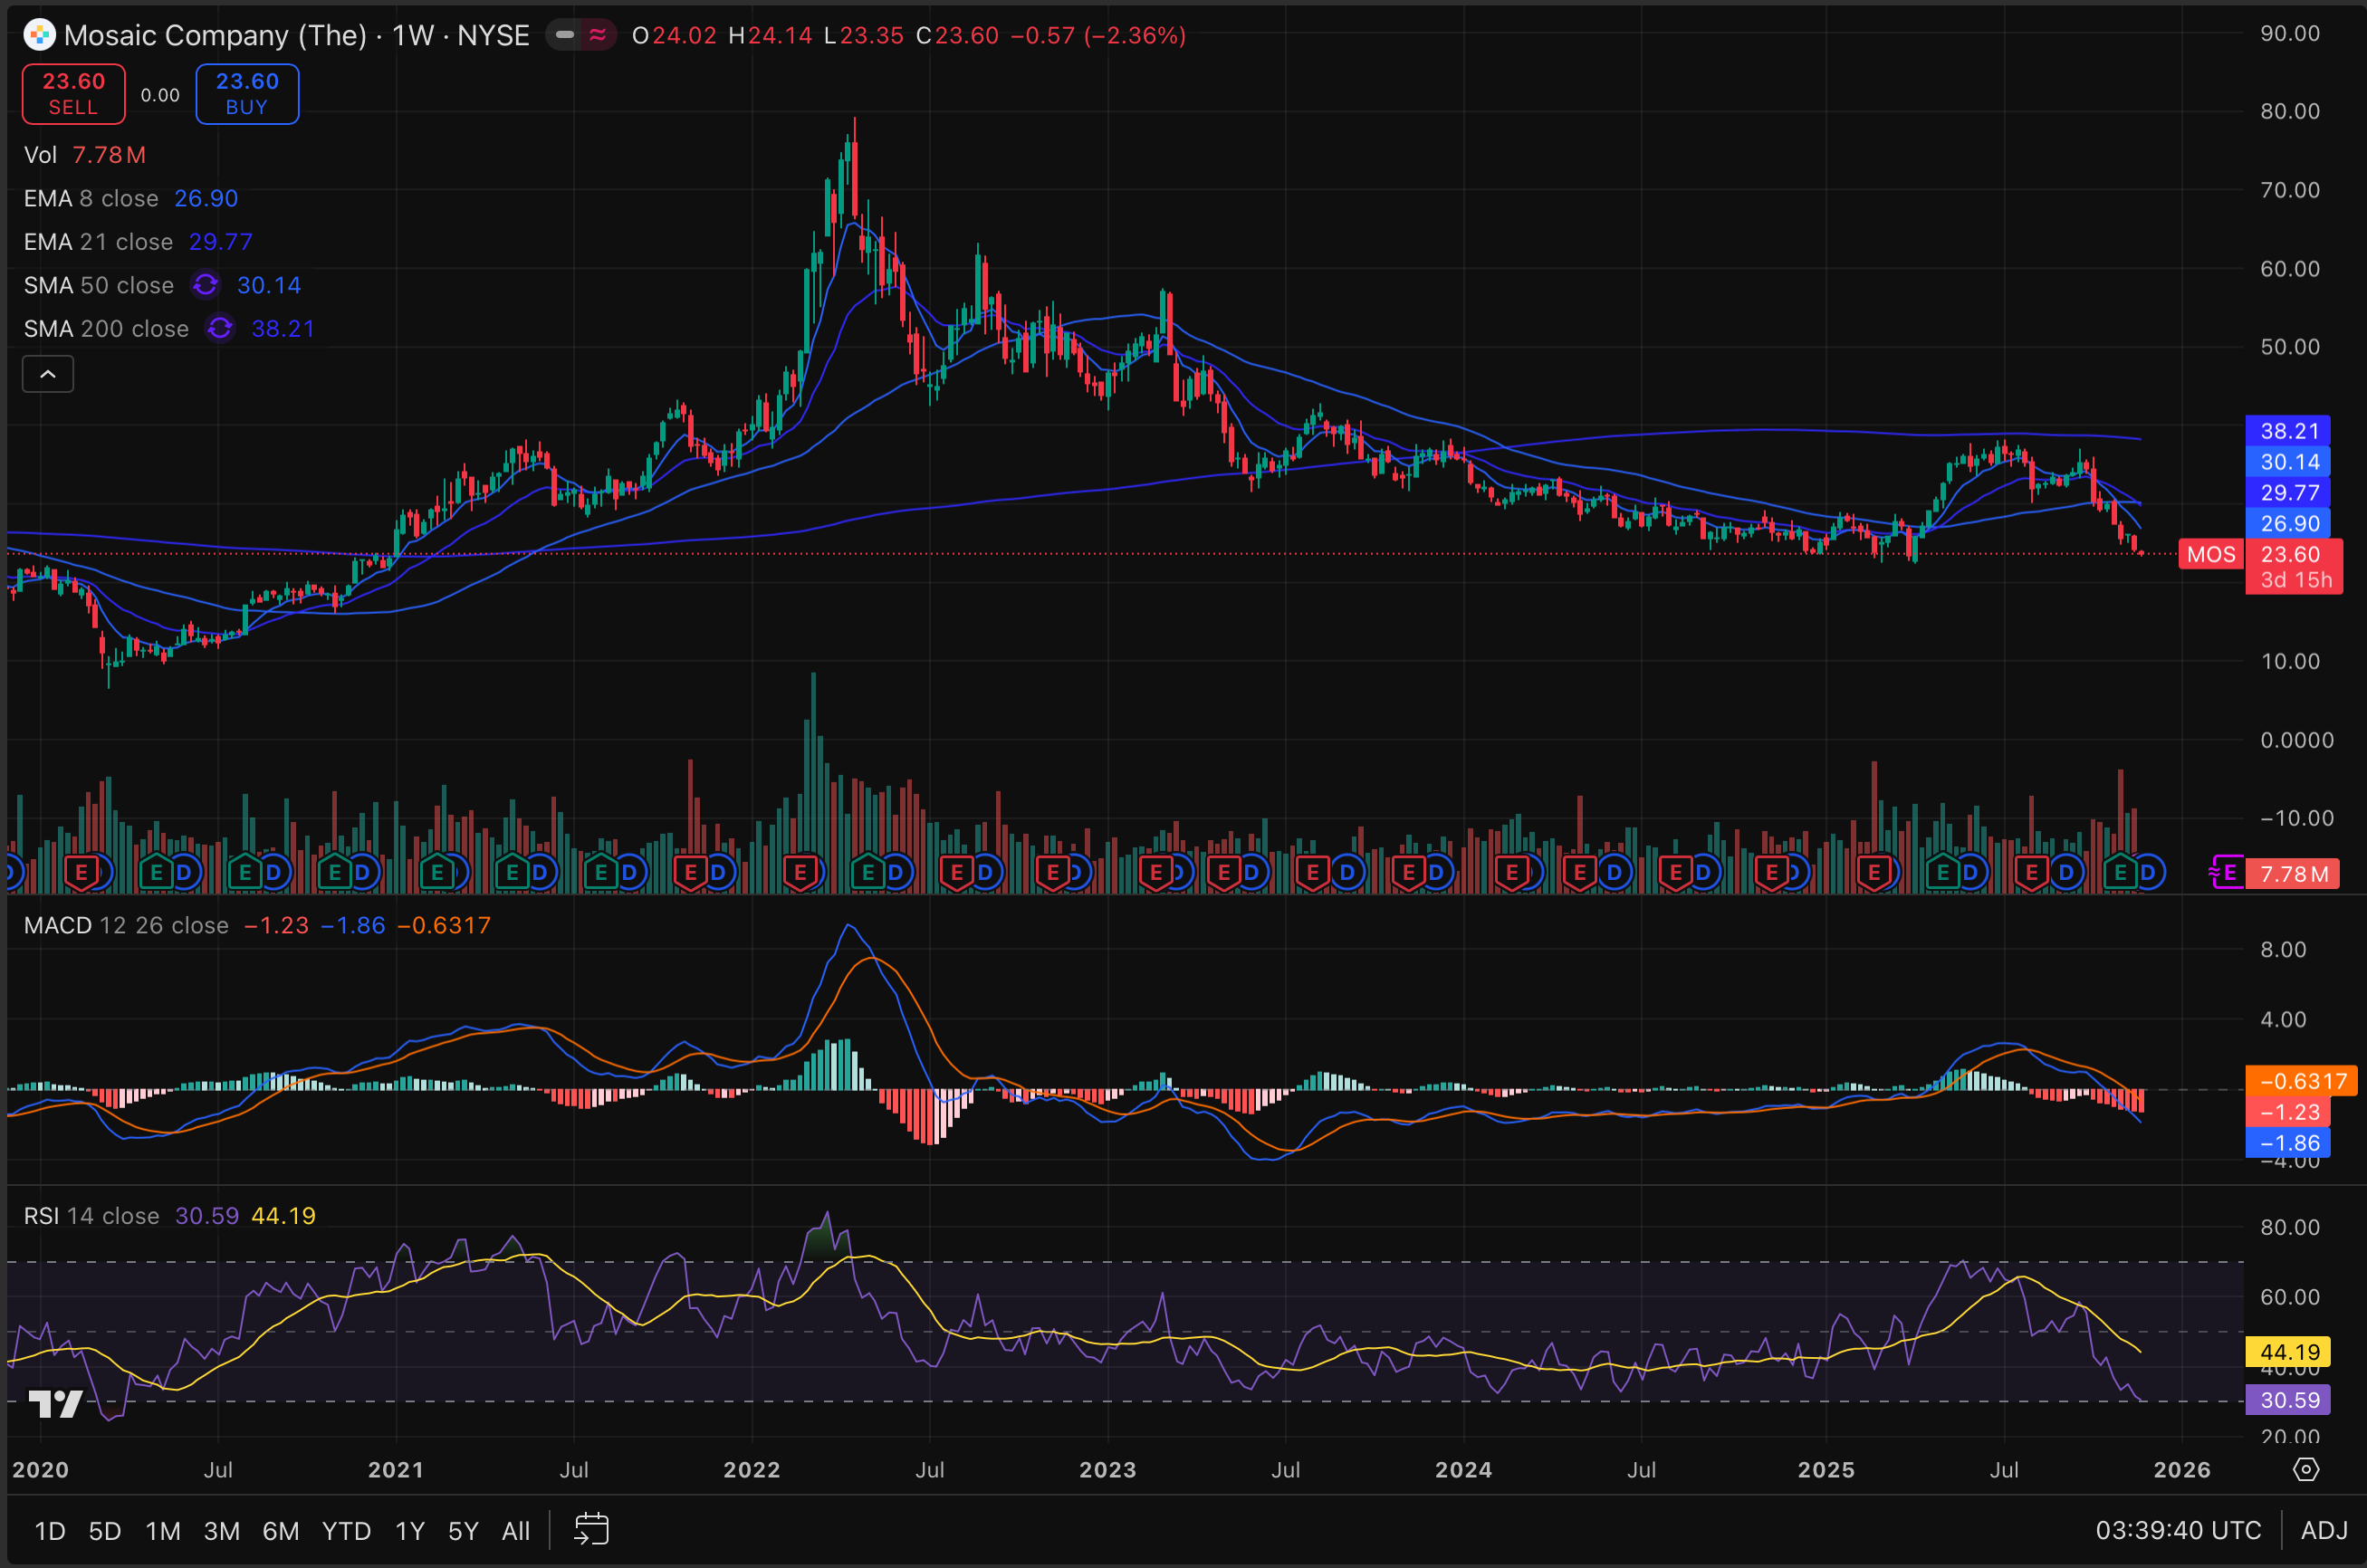The height and width of the screenshot is (1568, 2367).
Task: Click the SMA 200 refresh cycle icon
Action: pyautogui.click(x=220, y=328)
